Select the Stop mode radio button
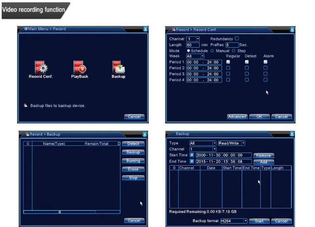The height and width of the screenshot is (227, 315). [x=233, y=51]
